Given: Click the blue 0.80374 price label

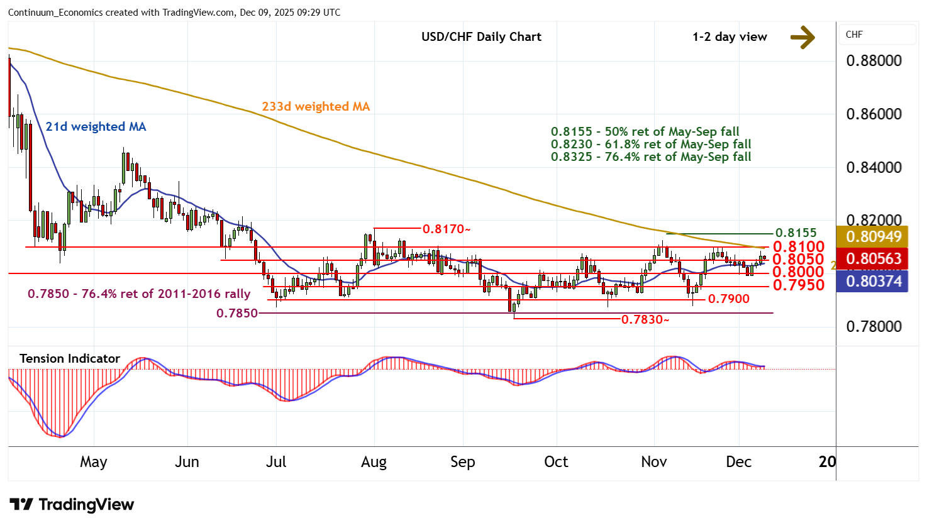Looking at the screenshot, I should pyautogui.click(x=874, y=281).
